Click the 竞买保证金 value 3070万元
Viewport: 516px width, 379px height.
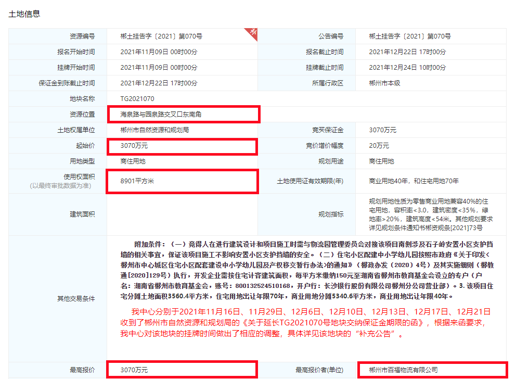(x=382, y=130)
